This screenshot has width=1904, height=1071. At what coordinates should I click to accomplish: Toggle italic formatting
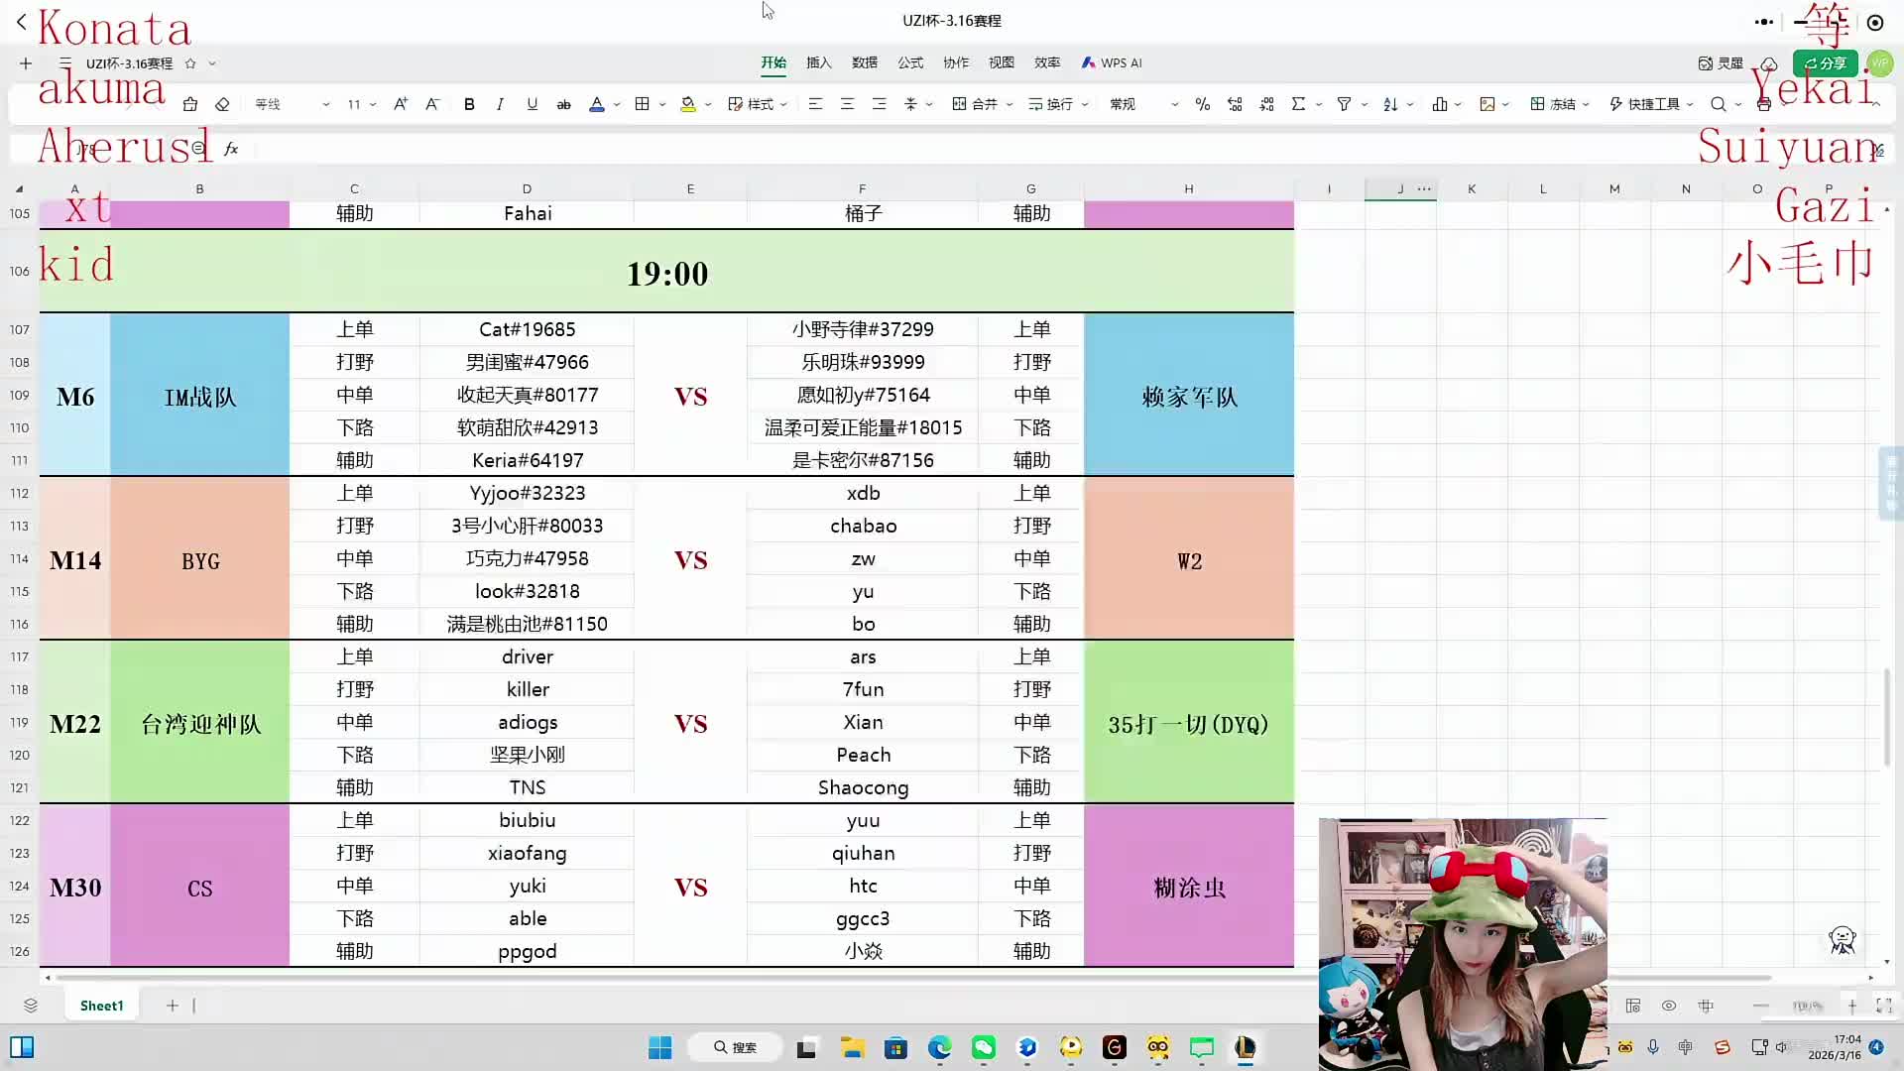pyautogui.click(x=500, y=104)
